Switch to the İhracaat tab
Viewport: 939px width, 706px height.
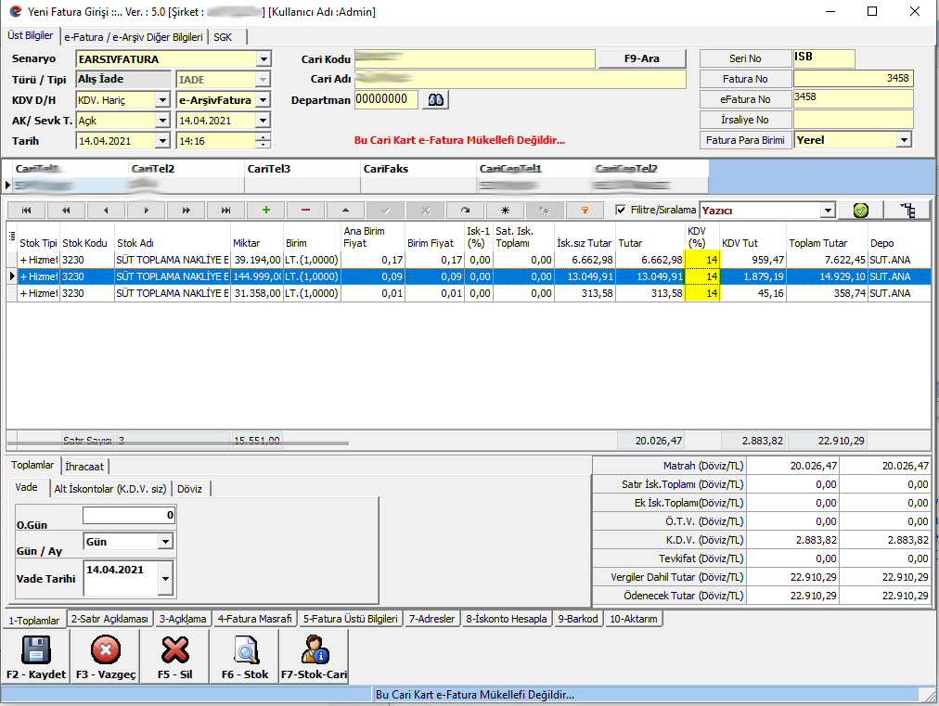click(84, 467)
